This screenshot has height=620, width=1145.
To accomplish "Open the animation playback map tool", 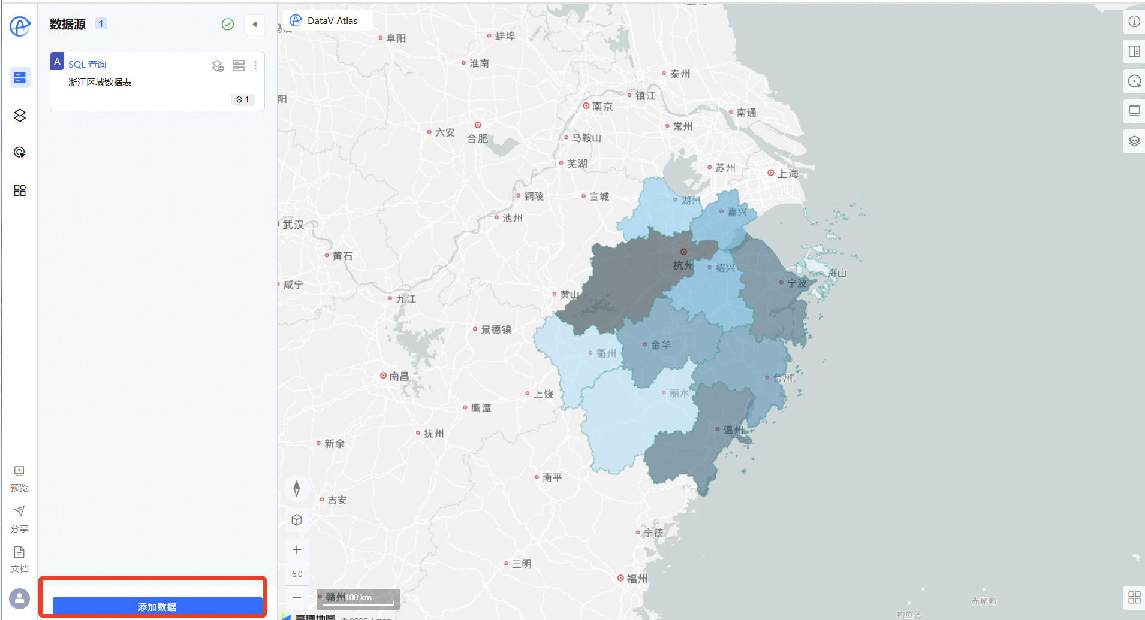I will click(1134, 81).
